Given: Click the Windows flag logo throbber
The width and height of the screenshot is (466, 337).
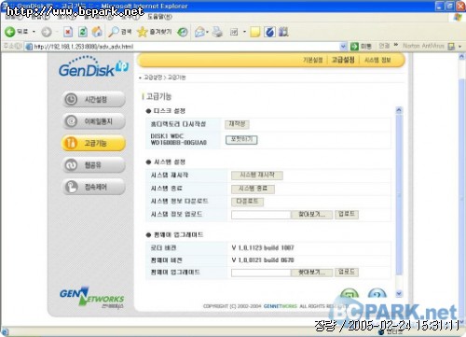Looking at the screenshot, I should pyautogui.click(x=458, y=17).
